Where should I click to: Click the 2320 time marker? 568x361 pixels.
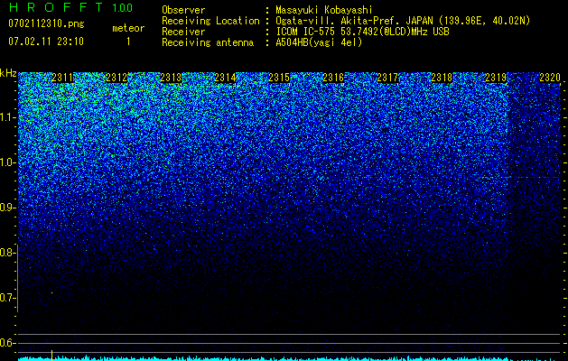[x=550, y=78]
